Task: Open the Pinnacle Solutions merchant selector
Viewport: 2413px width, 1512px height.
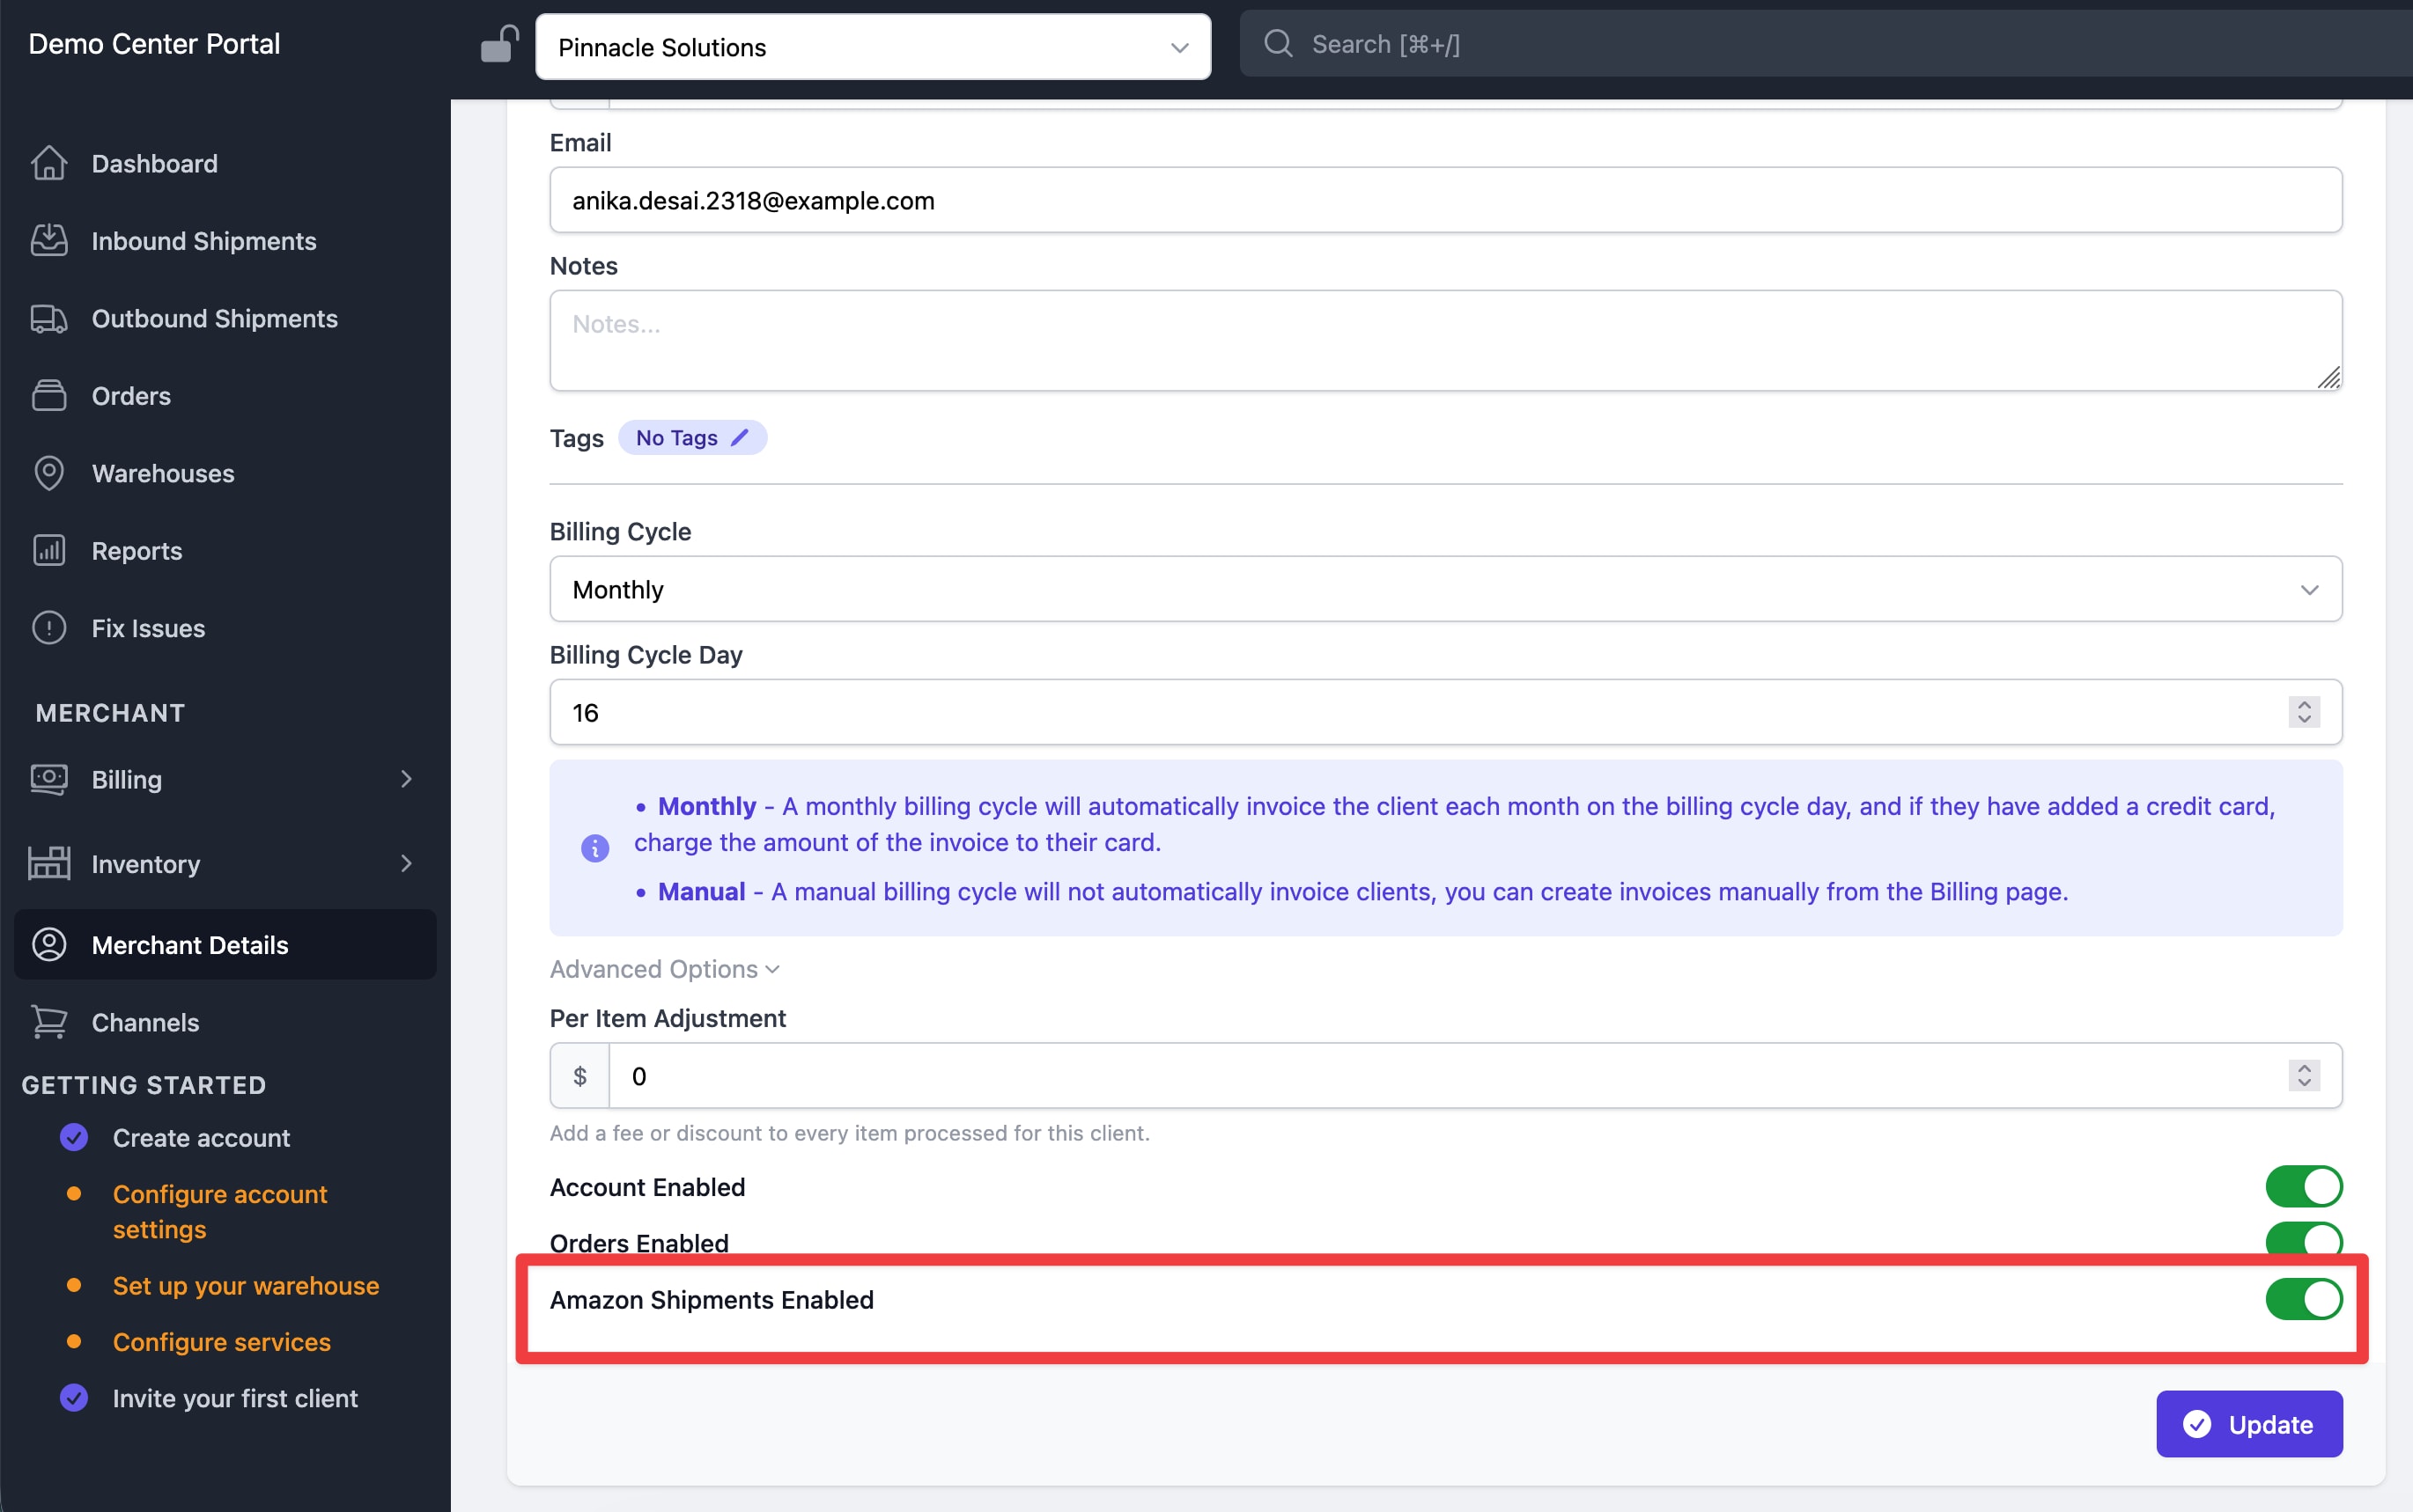Action: pyautogui.click(x=874, y=46)
